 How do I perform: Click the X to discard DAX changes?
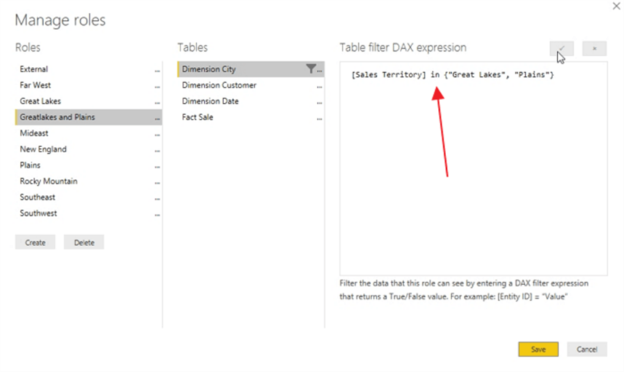(x=594, y=48)
